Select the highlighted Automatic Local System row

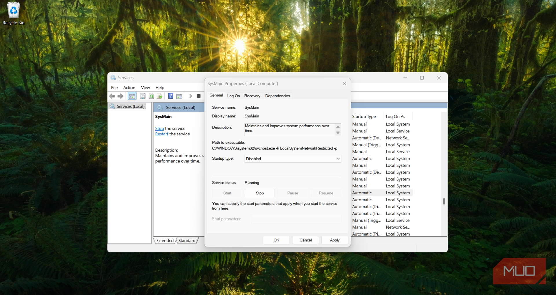[x=382, y=193]
